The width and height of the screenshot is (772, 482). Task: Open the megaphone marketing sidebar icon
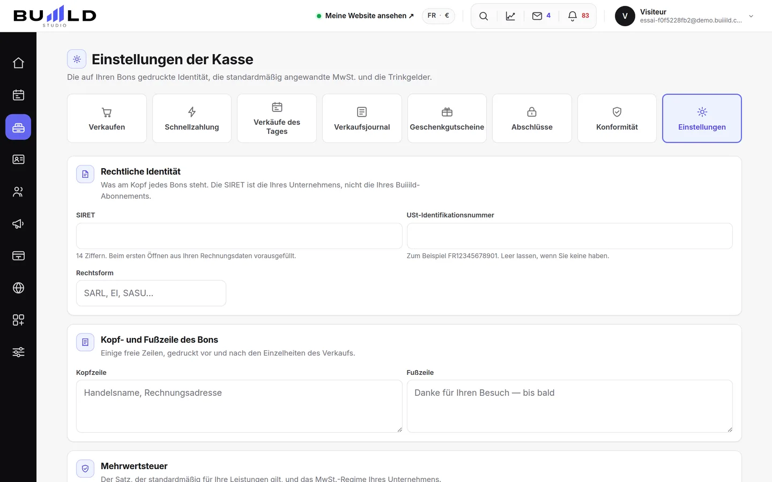tap(18, 223)
